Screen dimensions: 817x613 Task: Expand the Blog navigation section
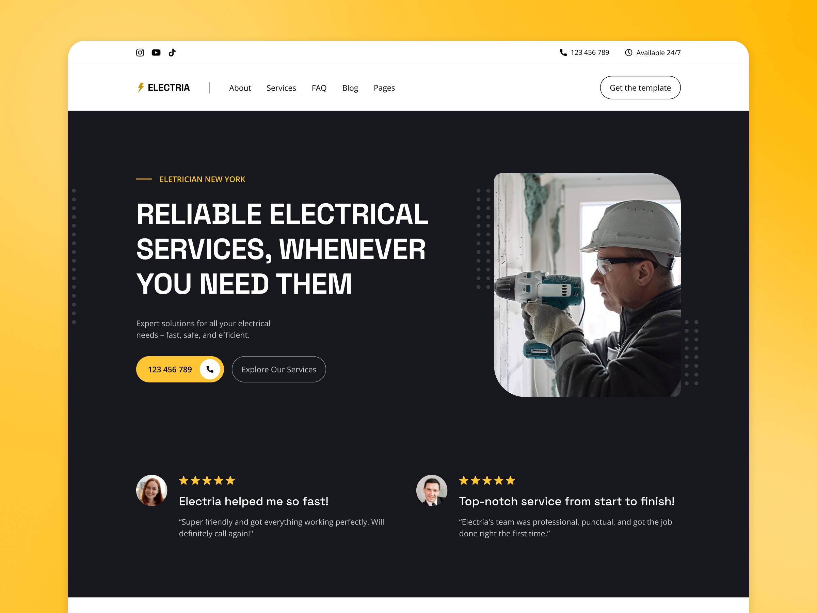pyautogui.click(x=351, y=88)
